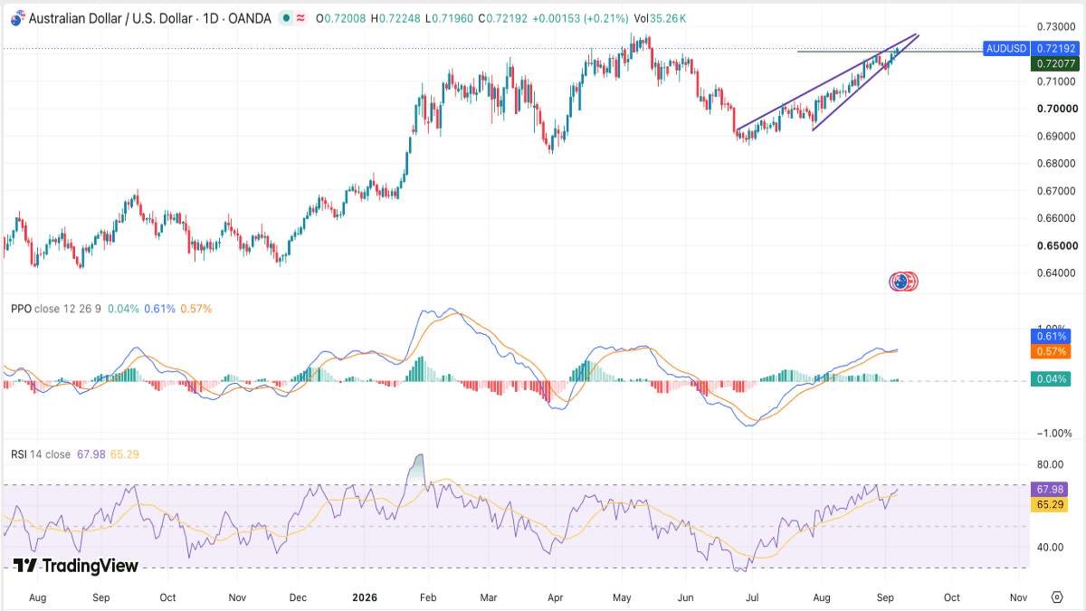Click the yellow 65.29 value in RSI legend

point(125,454)
